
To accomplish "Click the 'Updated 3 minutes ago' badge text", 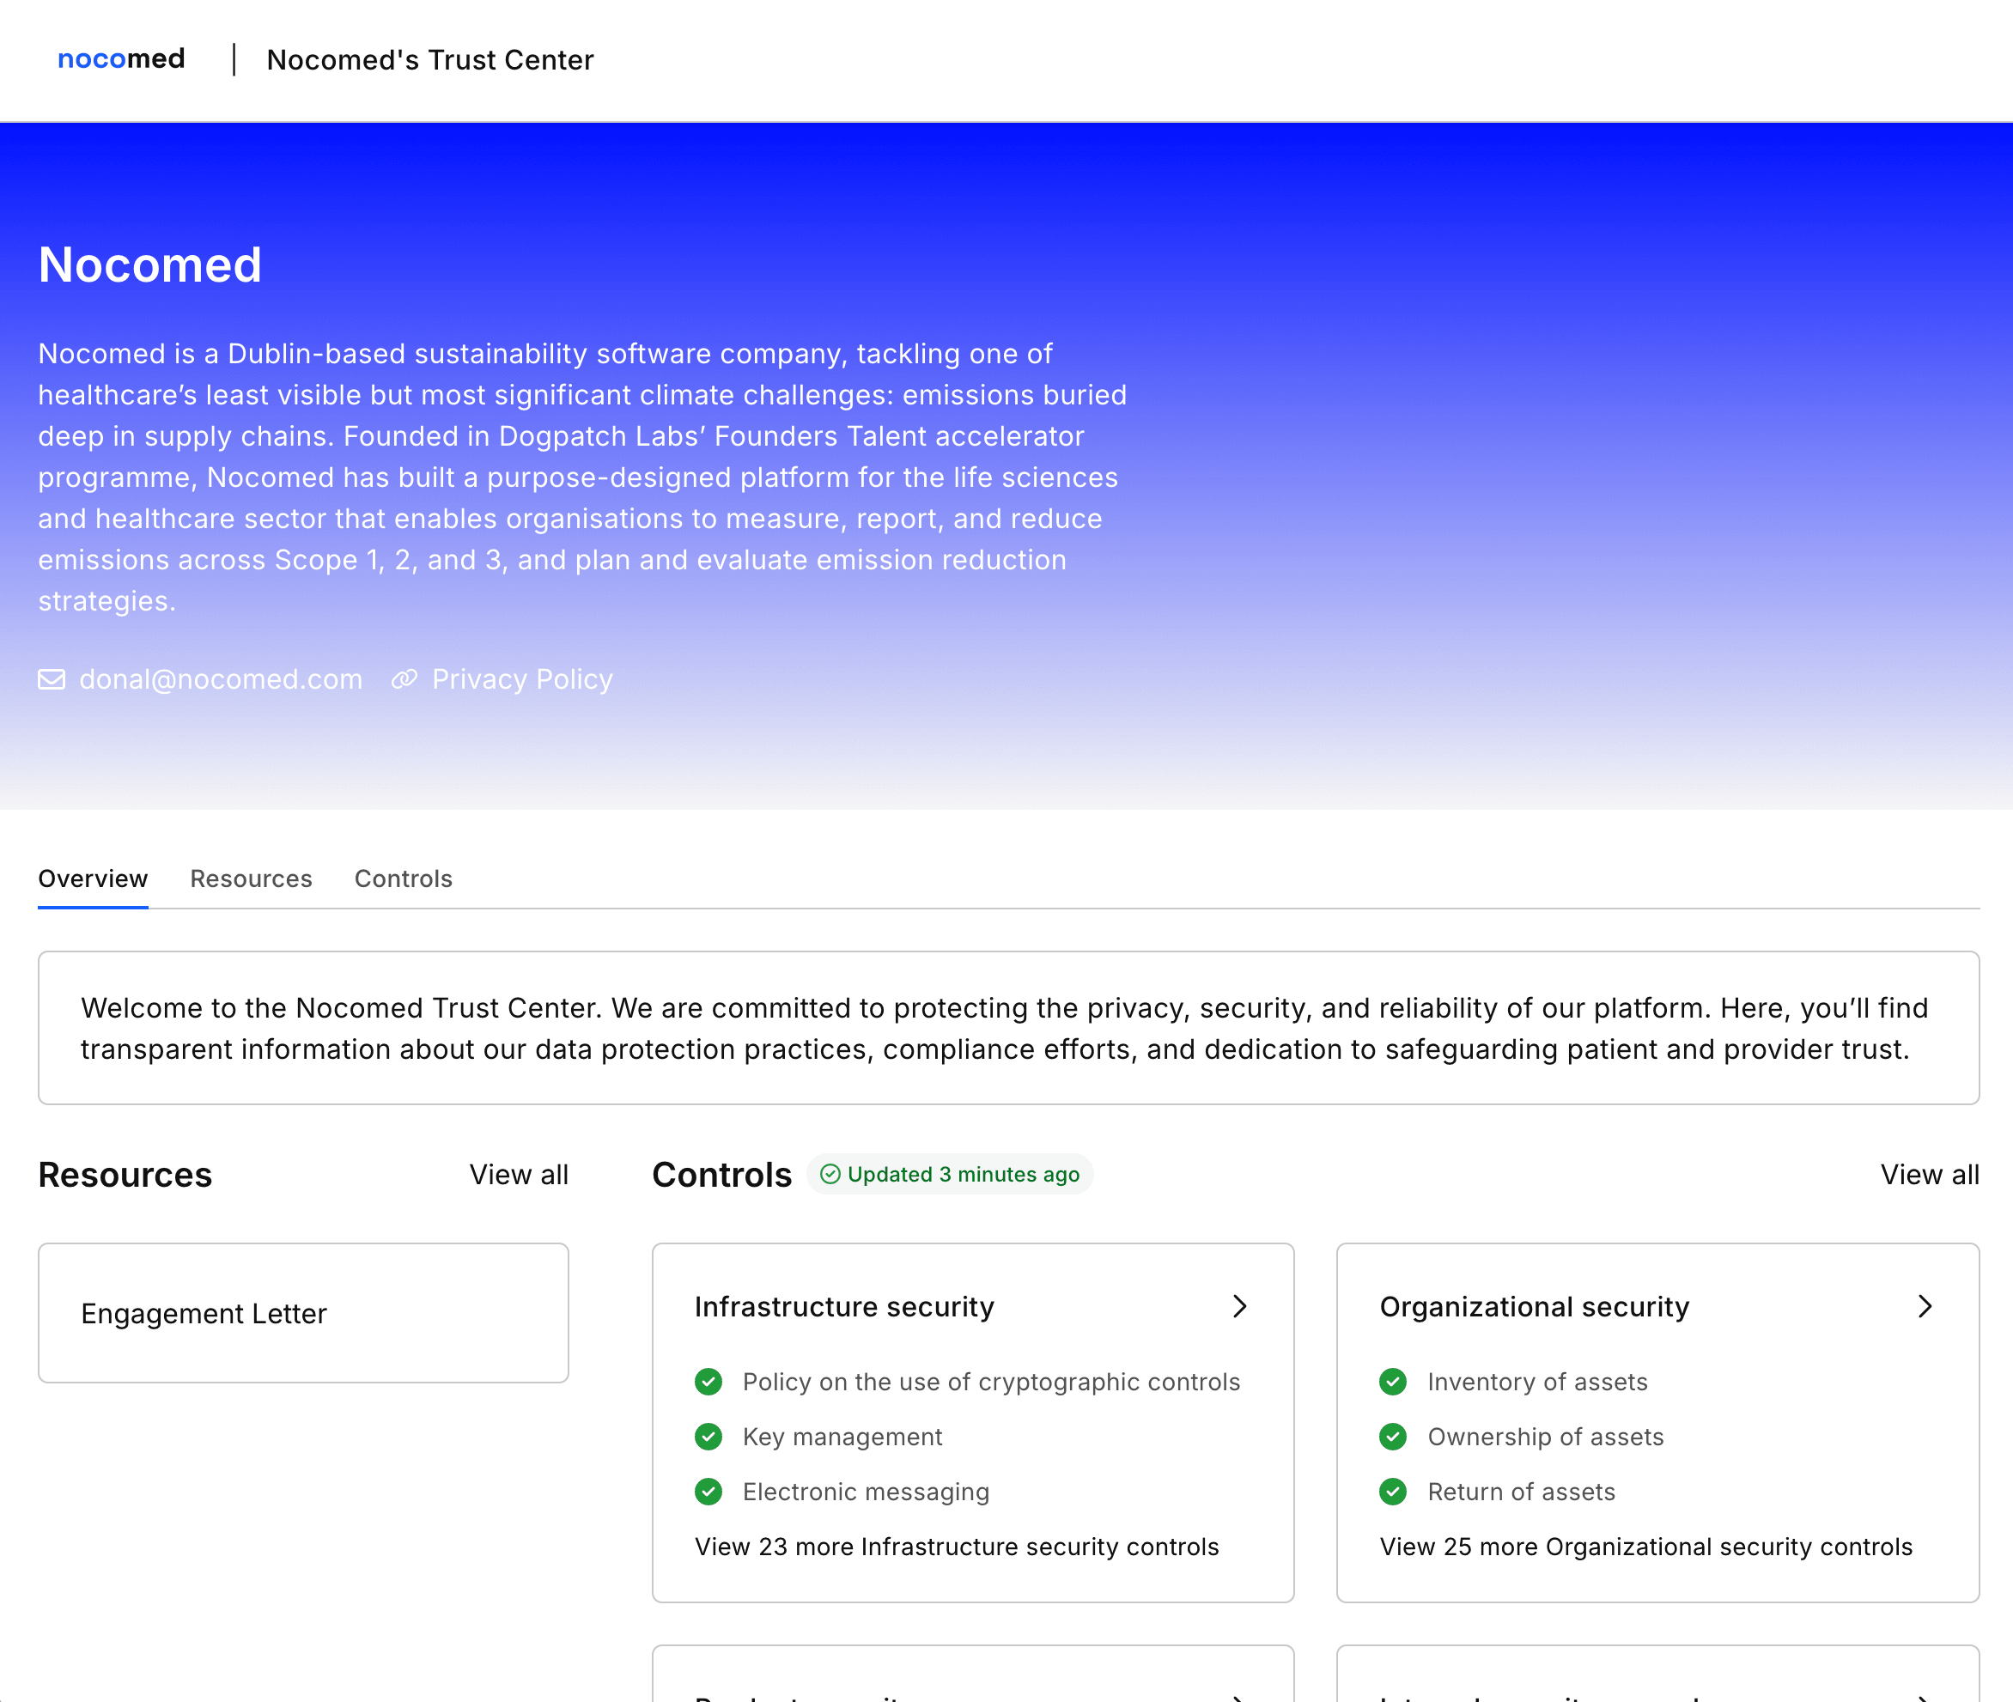I will [963, 1174].
